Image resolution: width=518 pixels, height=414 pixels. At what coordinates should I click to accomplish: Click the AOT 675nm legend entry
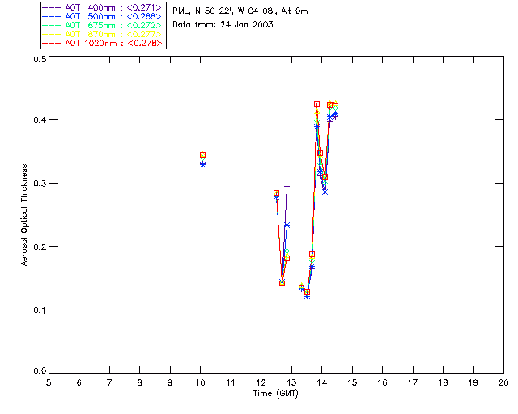tap(102, 25)
